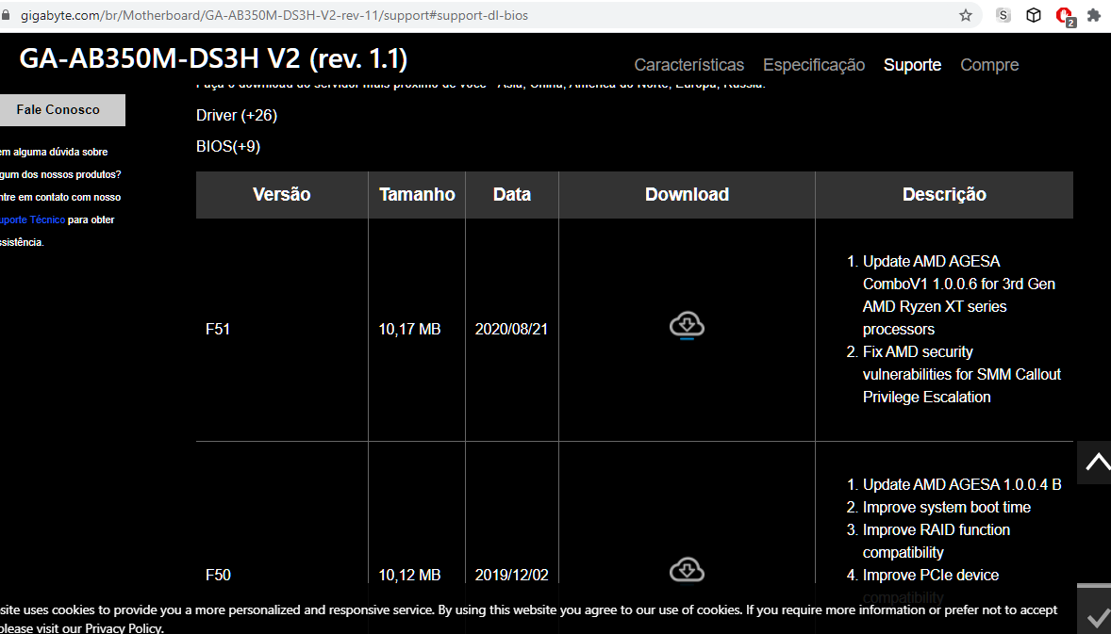Go to the Especificação tab
This screenshot has height=634, width=1111.
pos(813,65)
